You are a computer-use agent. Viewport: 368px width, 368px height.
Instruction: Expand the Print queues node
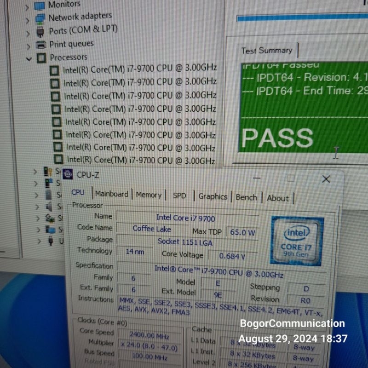[29, 46]
